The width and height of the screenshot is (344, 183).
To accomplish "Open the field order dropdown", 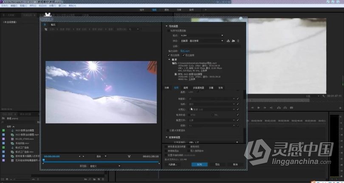I will click(x=211, y=104).
